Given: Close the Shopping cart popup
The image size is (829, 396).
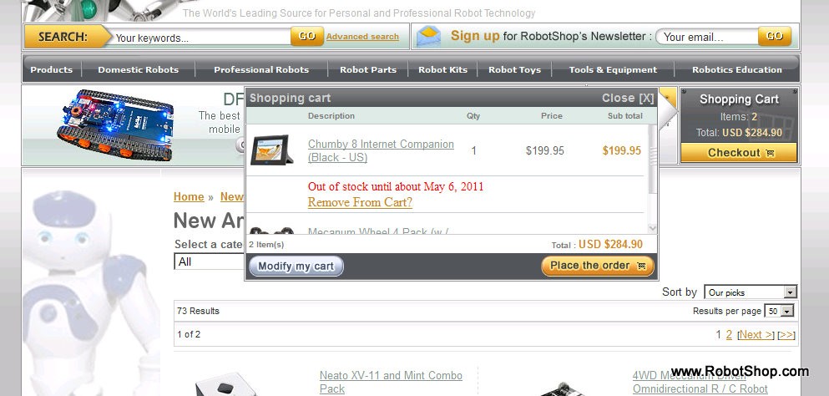Looking at the screenshot, I should (628, 98).
